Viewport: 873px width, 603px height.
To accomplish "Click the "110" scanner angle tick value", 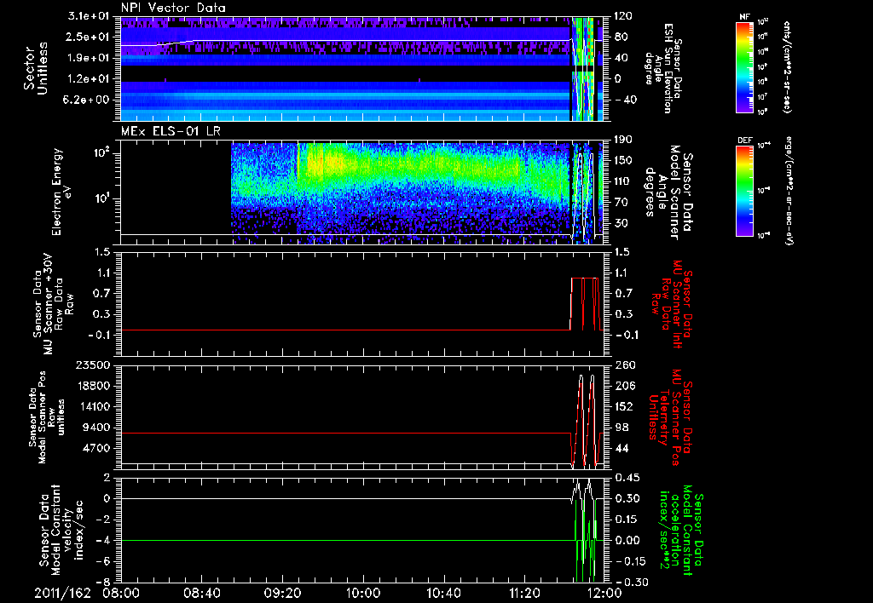I will pos(623,181).
